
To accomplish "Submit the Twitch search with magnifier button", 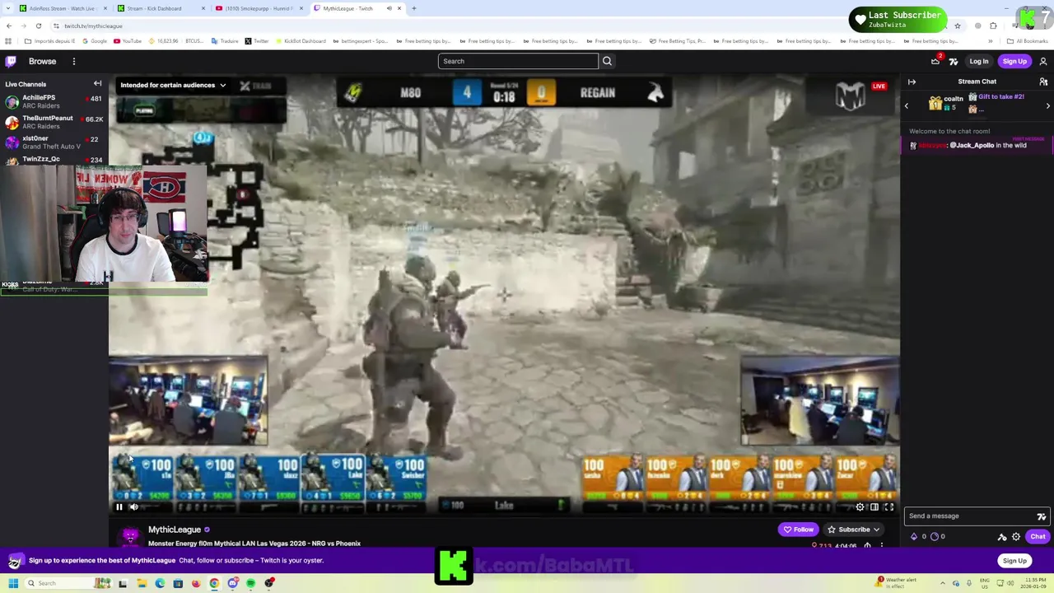I will (607, 61).
